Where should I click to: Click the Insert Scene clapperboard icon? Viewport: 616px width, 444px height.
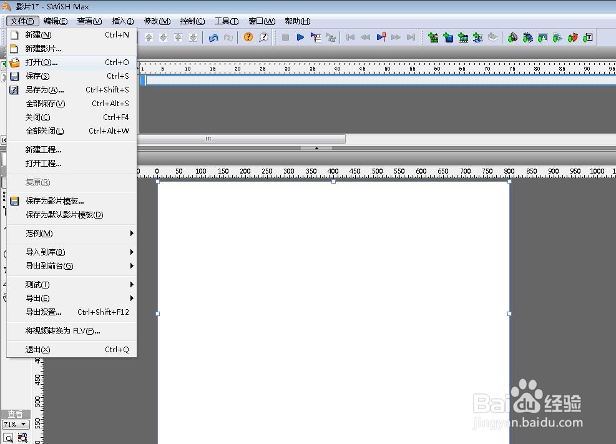[x=433, y=37]
